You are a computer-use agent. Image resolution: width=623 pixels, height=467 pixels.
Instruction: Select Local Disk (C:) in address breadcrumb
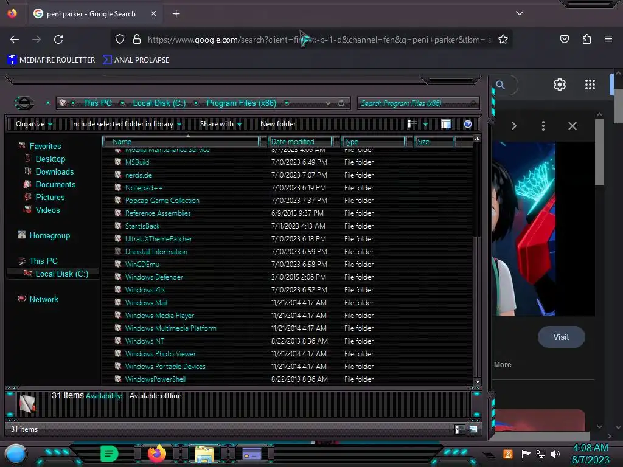[x=159, y=103]
